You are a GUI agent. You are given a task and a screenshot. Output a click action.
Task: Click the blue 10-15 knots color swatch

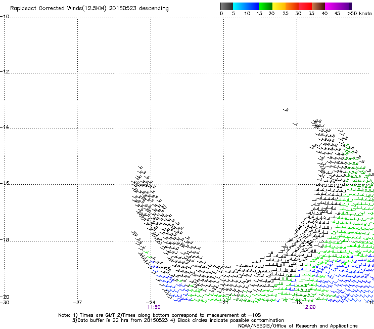(253, 6)
